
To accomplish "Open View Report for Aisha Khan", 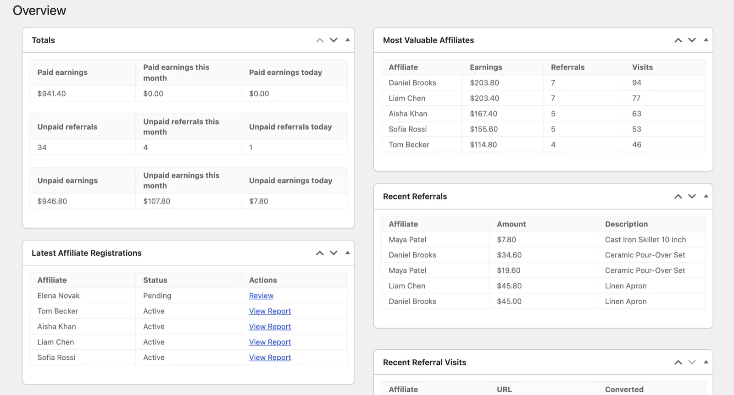I will [x=270, y=327].
